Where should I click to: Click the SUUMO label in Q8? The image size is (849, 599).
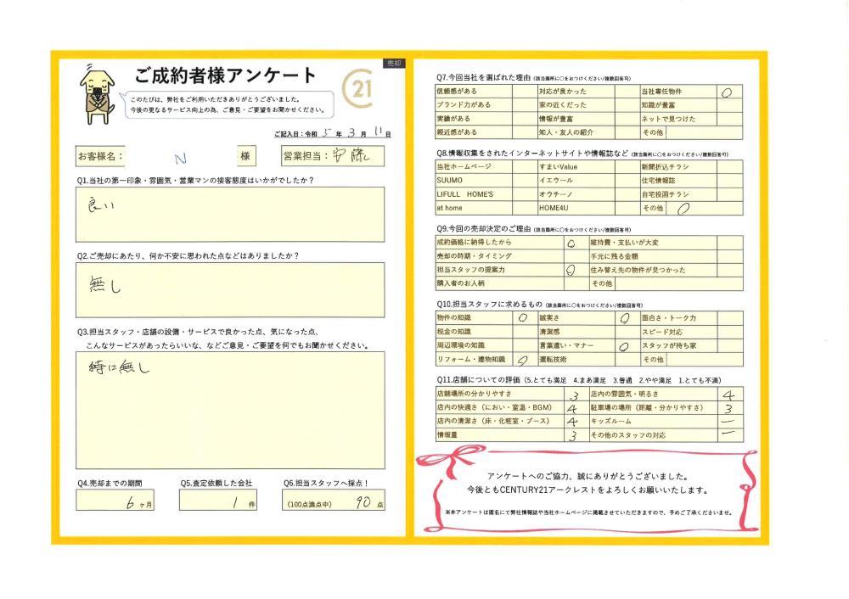coord(449,180)
